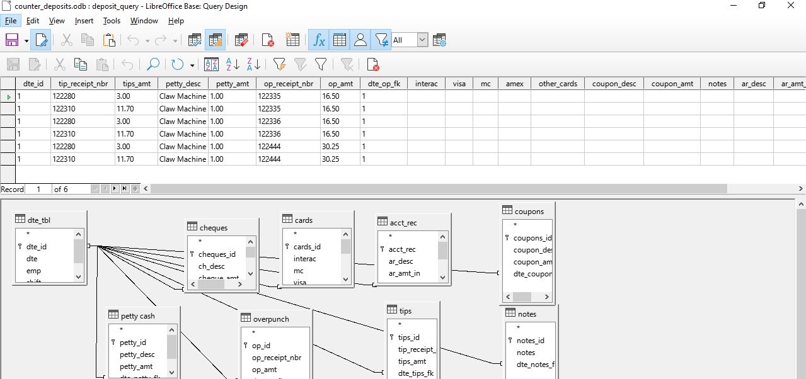Apply AutoFilter to the records
Viewport: 806px width, 379px height.
280,64
